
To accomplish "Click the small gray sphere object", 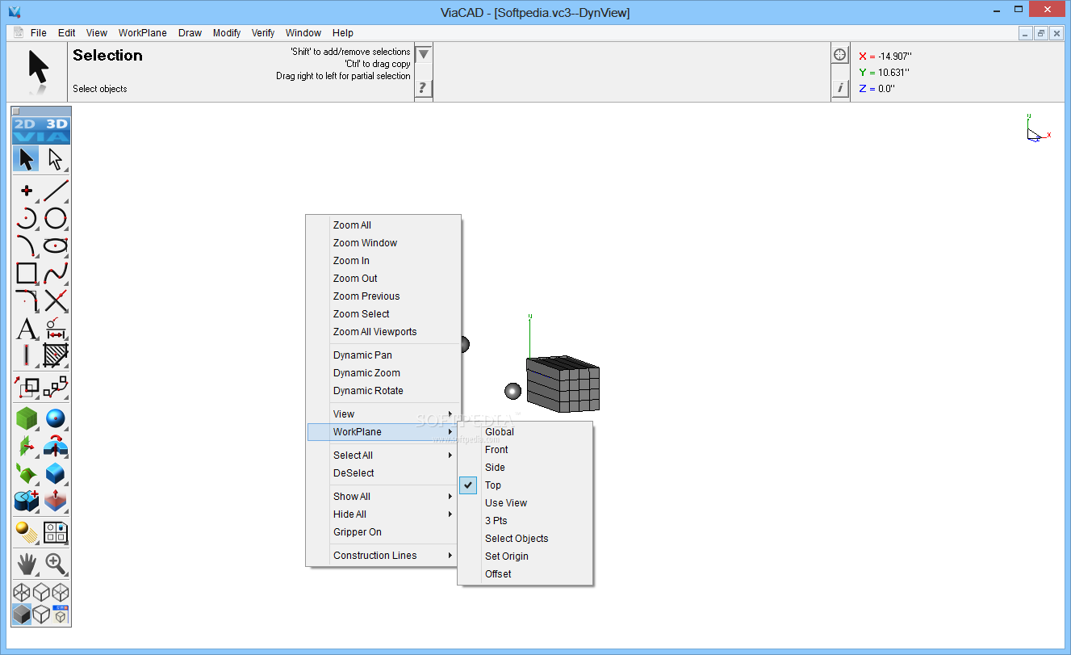I will pos(512,391).
